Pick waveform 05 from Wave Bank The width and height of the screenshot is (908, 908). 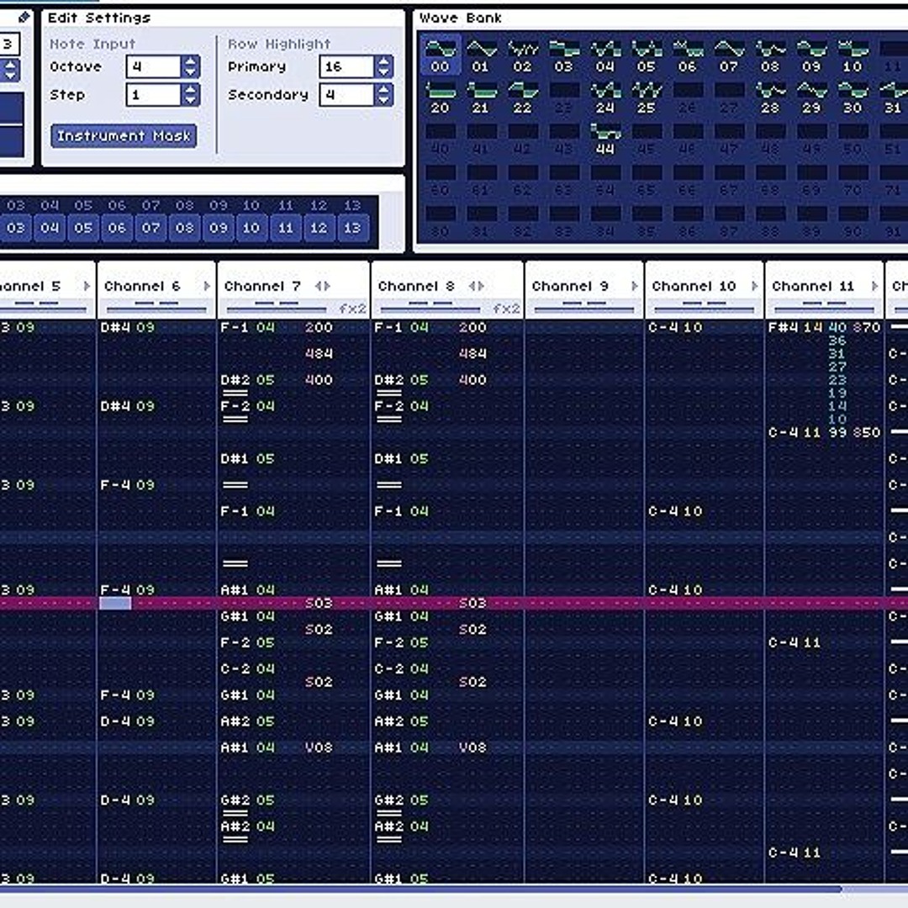(x=647, y=55)
